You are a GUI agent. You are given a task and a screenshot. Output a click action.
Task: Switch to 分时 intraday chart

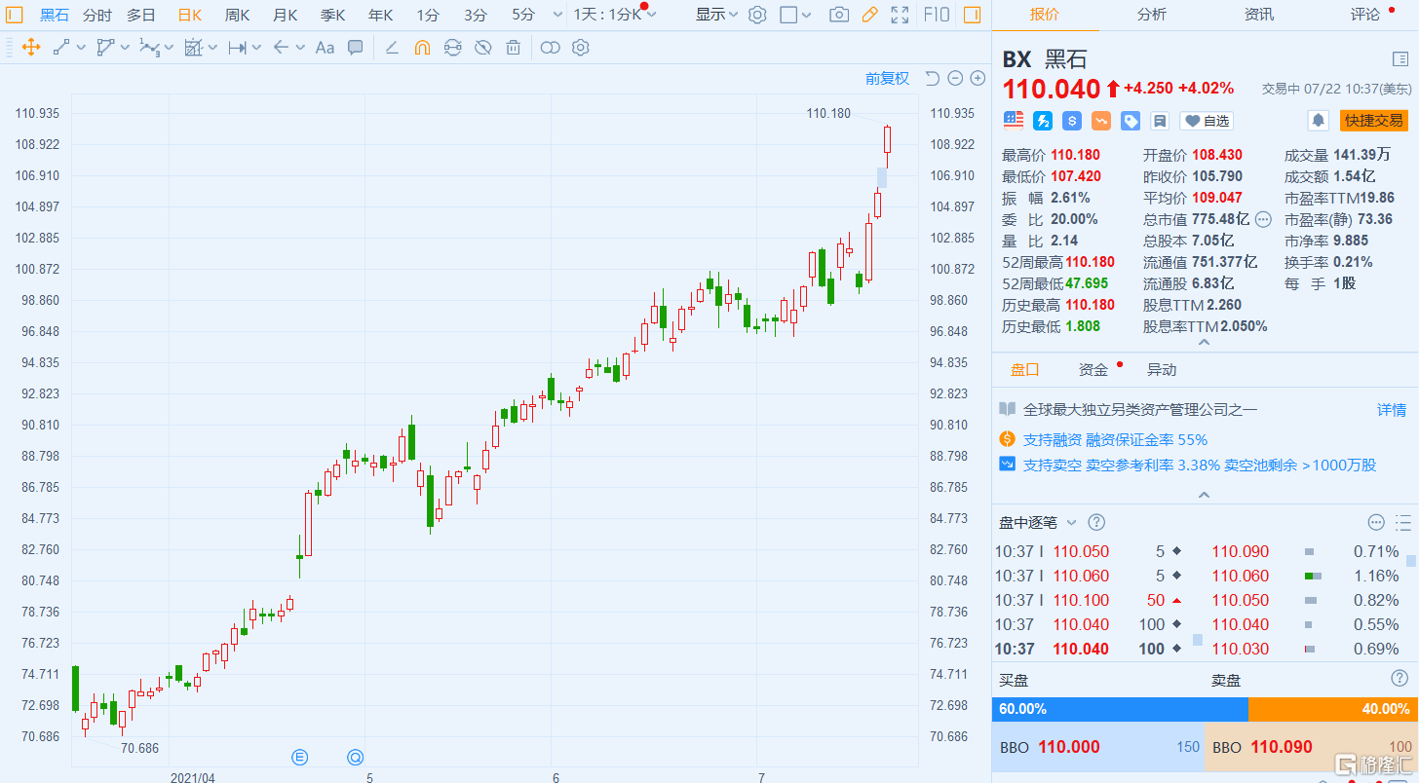coord(96,15)
